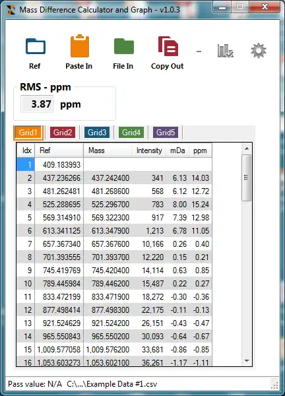Switch to the Grid1 tab
Image resolution: width=285 pixels, height=396 pixels.
pos(28,133)
